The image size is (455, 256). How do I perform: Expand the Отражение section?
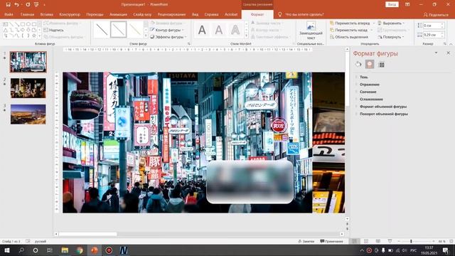tap(370, 85)
